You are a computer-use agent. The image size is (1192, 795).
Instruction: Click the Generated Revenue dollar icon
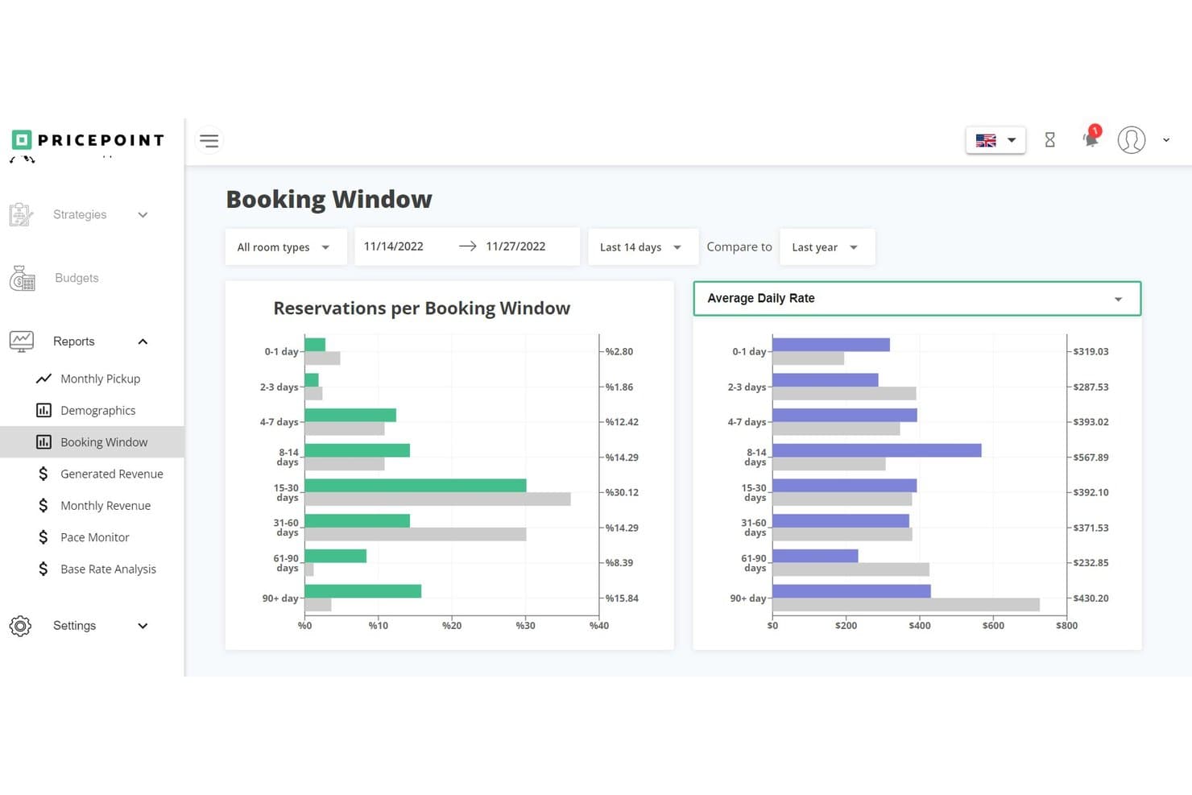point(43,474)
